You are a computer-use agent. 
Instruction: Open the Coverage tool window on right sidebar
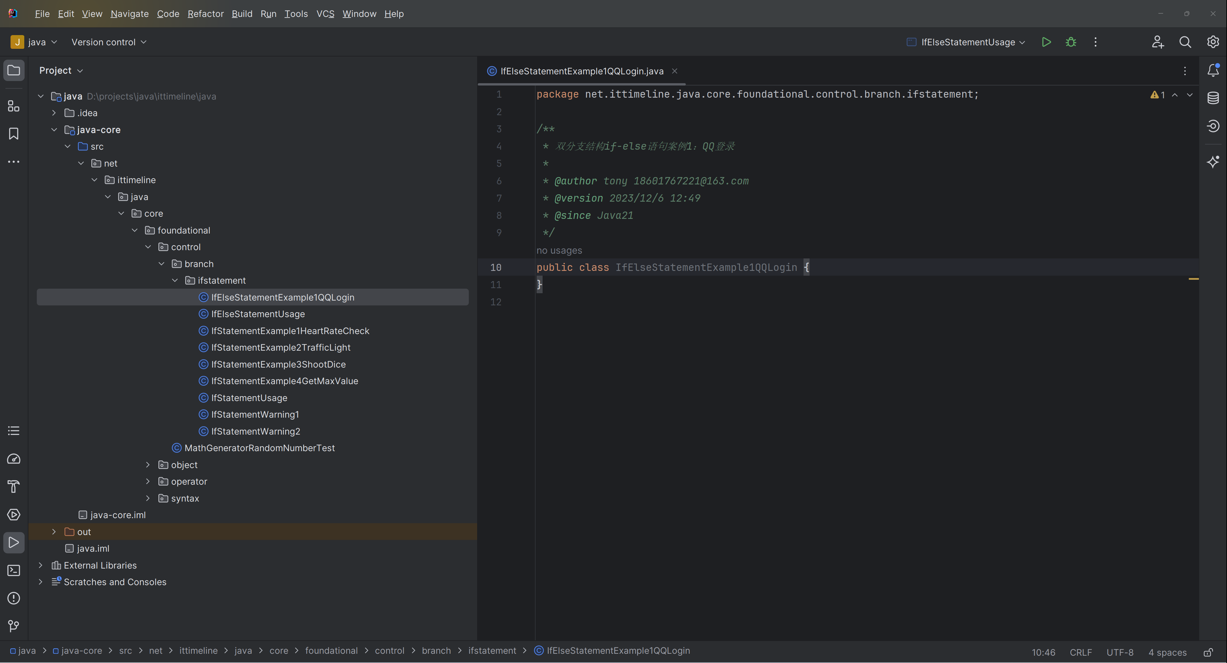(x=1213, y=126)
